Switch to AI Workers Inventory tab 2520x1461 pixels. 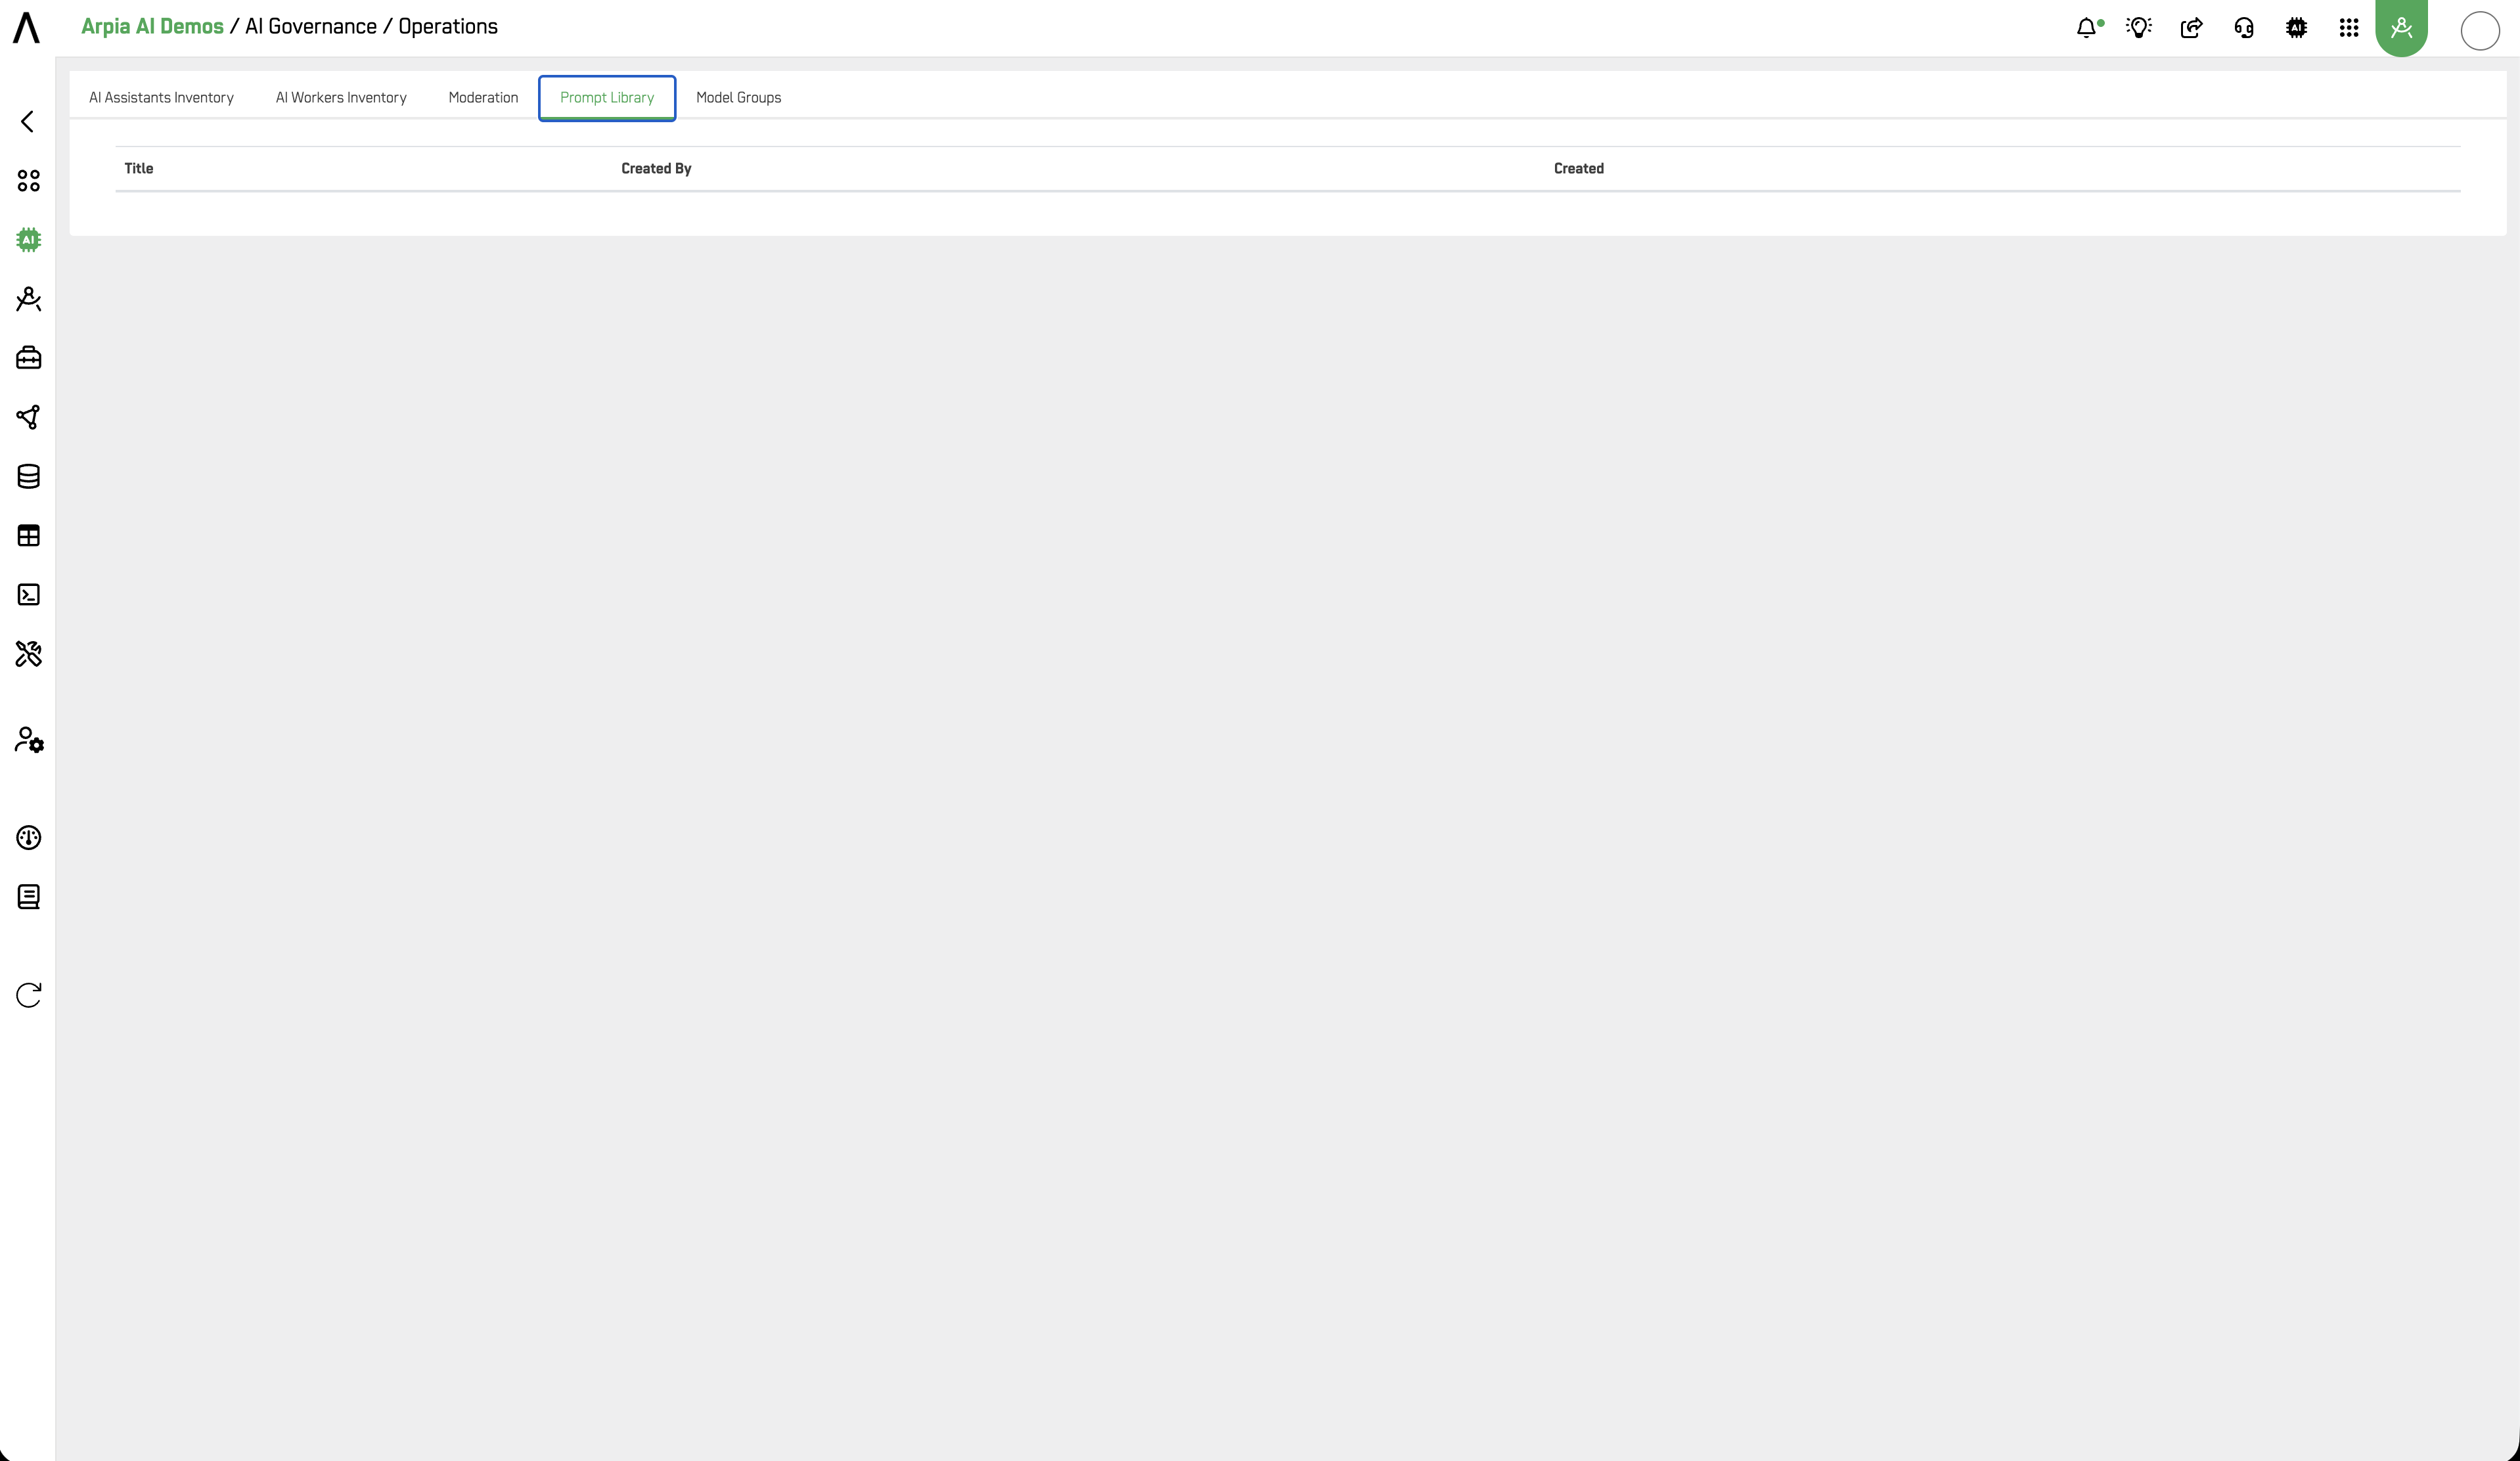click(341, 97)
